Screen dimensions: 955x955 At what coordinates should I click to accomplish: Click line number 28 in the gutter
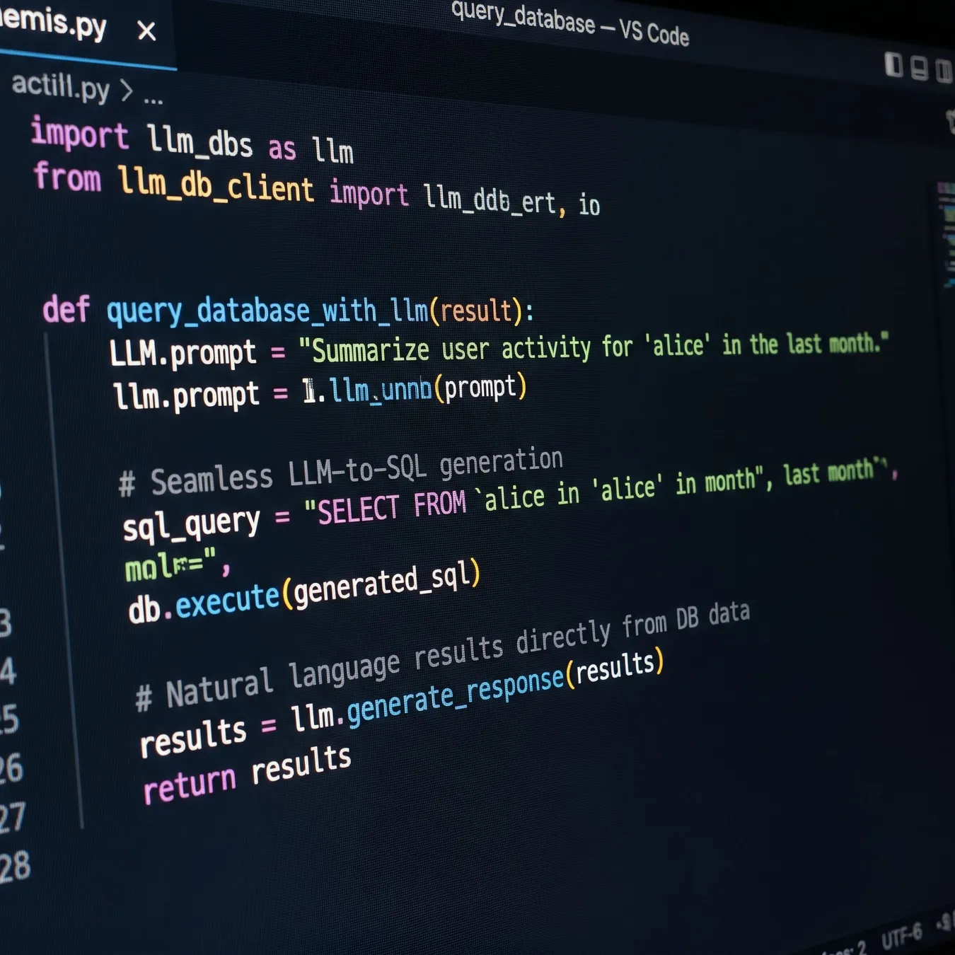pos(14,866)
